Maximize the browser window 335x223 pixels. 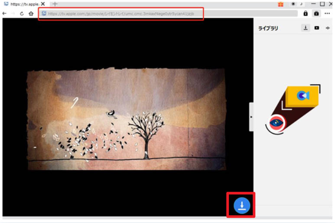click(322, 4)
